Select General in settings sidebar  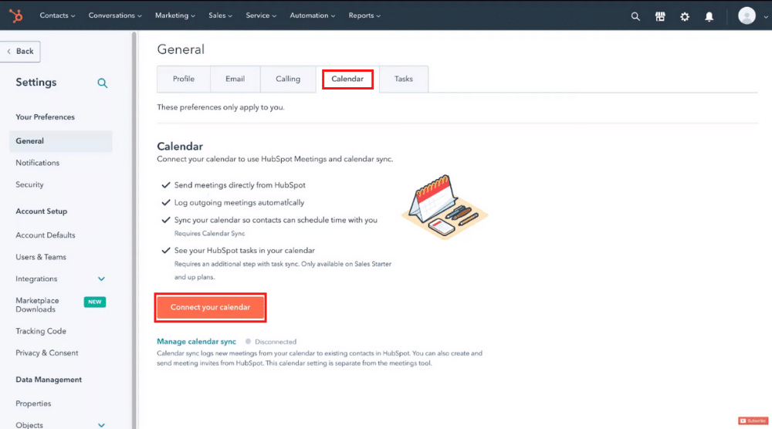pos(60,141)
